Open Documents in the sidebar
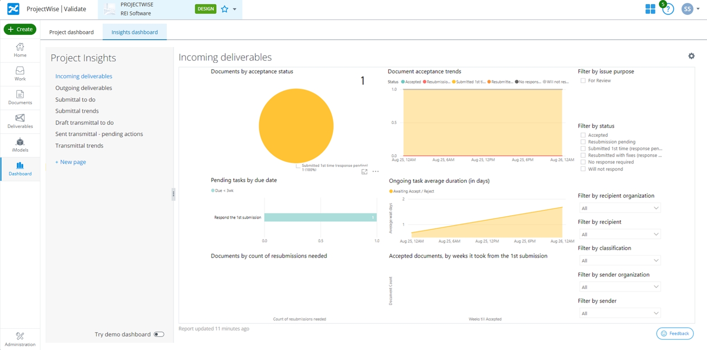Viewport: 707px width, 350px height. pos(20,98)
